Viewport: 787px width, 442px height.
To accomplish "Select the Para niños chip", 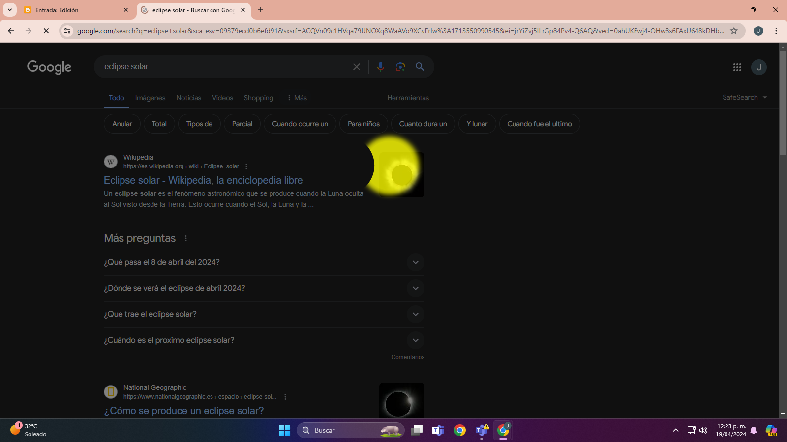I will (363, 124).
